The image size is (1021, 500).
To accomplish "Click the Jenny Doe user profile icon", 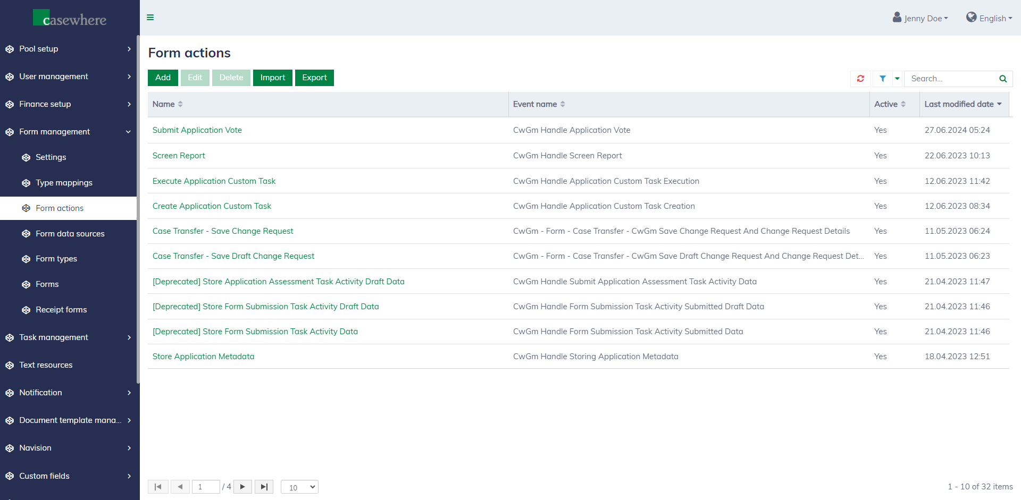I will tap(897, 18).
